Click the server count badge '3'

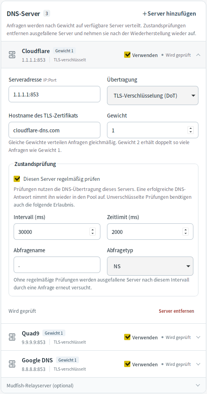click(x=47, y=13)
